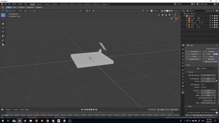Toggle Plane render visibility camera icon
Screen dimensions: 219x123
(x=217, y=27)
